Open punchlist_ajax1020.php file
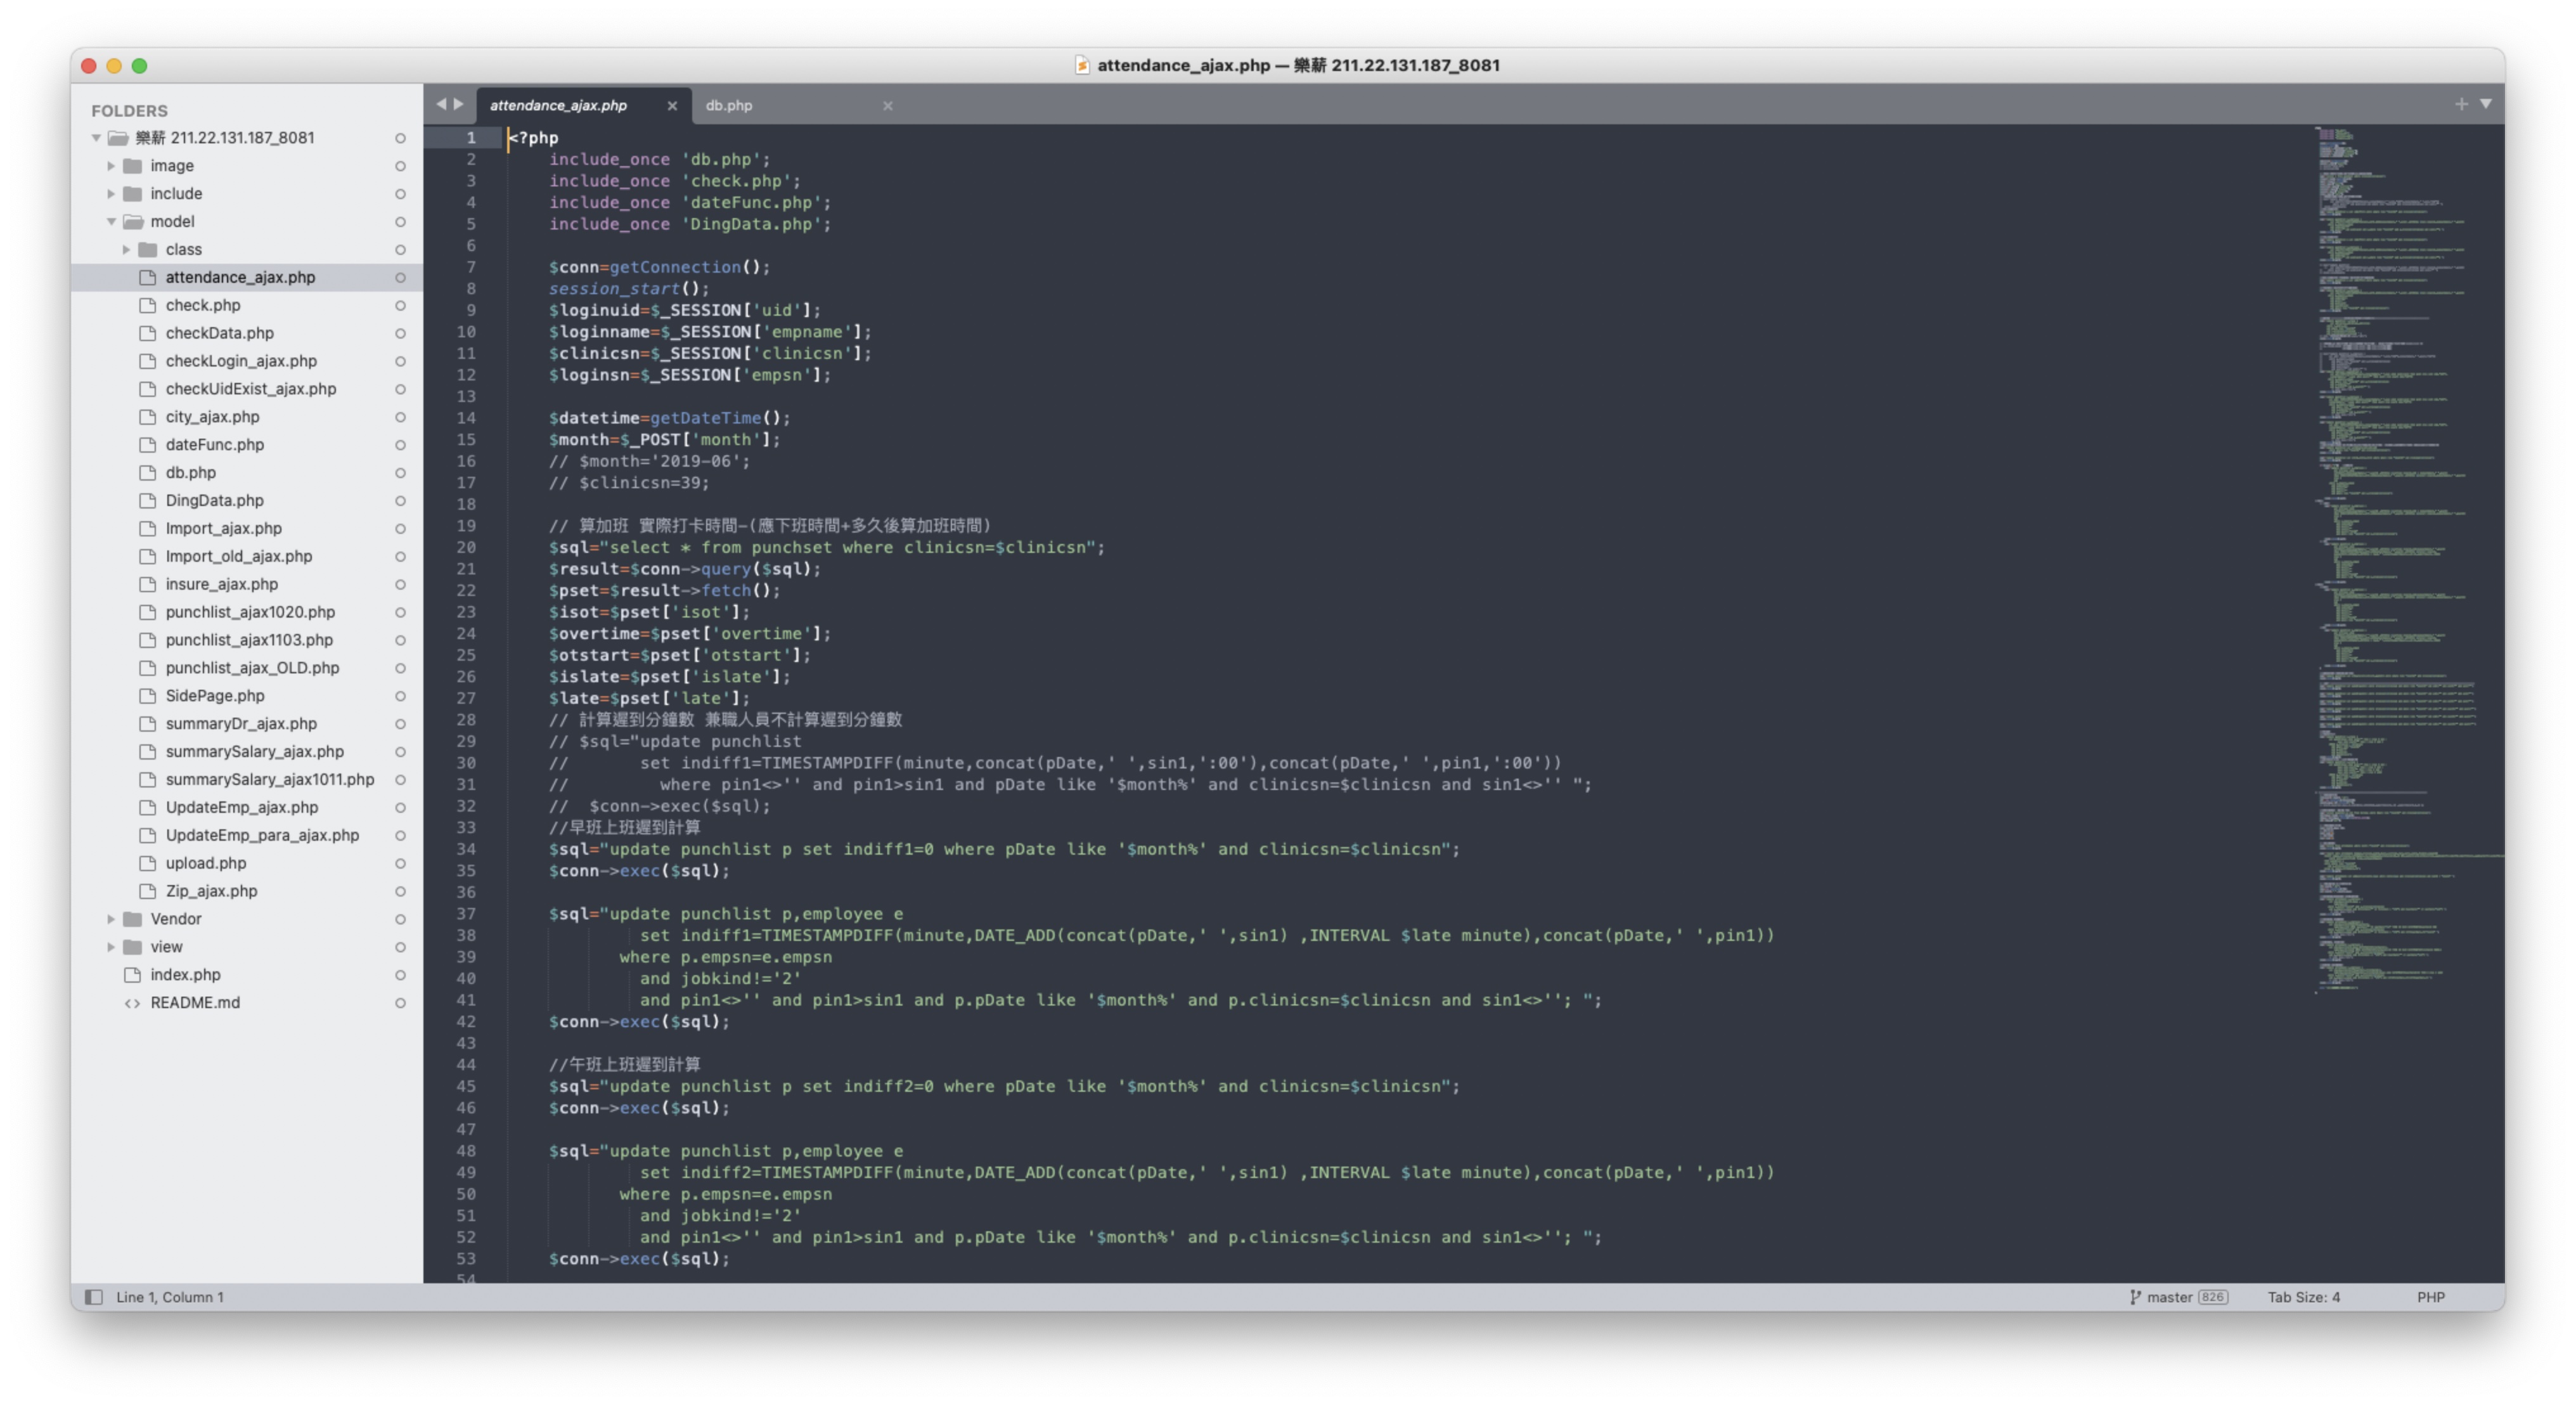 click(x=250, y=612)
